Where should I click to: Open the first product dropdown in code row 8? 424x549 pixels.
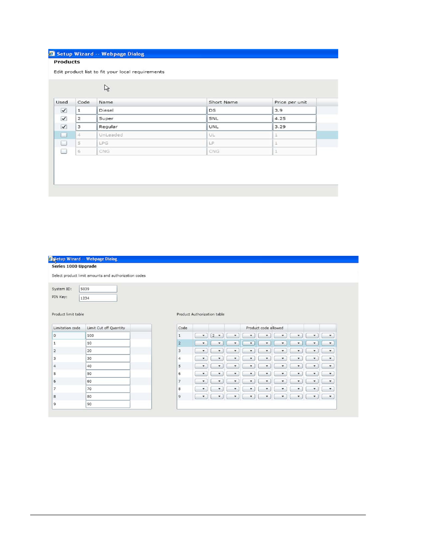tap(201, 389)
